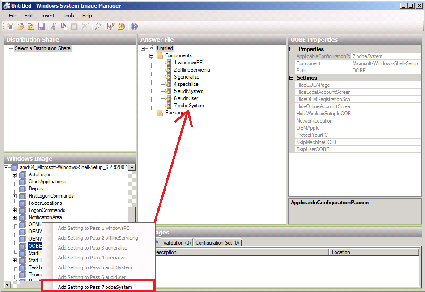Select 6 auditUser pass label

[x=186, y=98]
